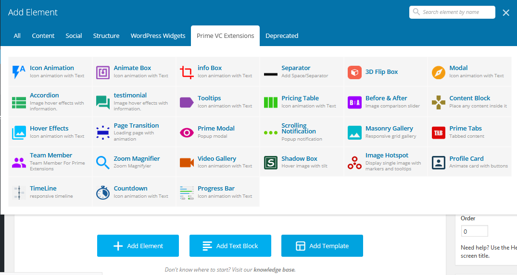Screen dimensions: 517x275
Task: Switch to the Social tab
Action: coord(74,36)
